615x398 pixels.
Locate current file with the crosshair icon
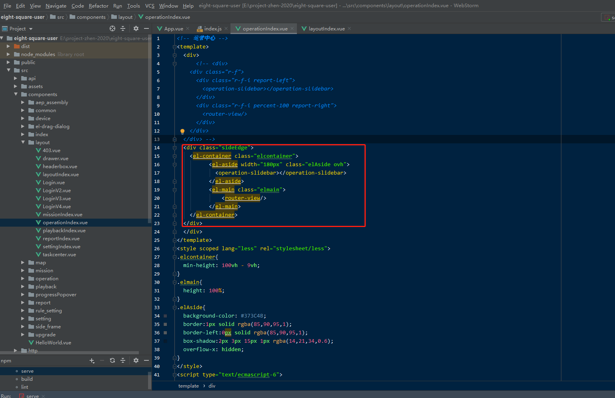[112, 28]
